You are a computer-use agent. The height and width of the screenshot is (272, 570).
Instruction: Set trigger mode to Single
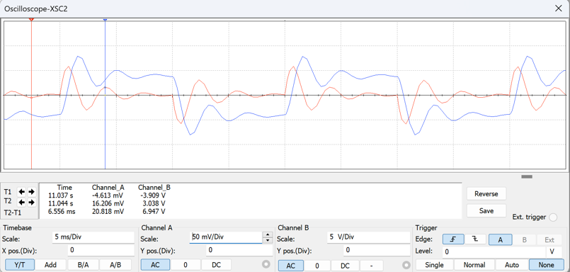point(435,265)
